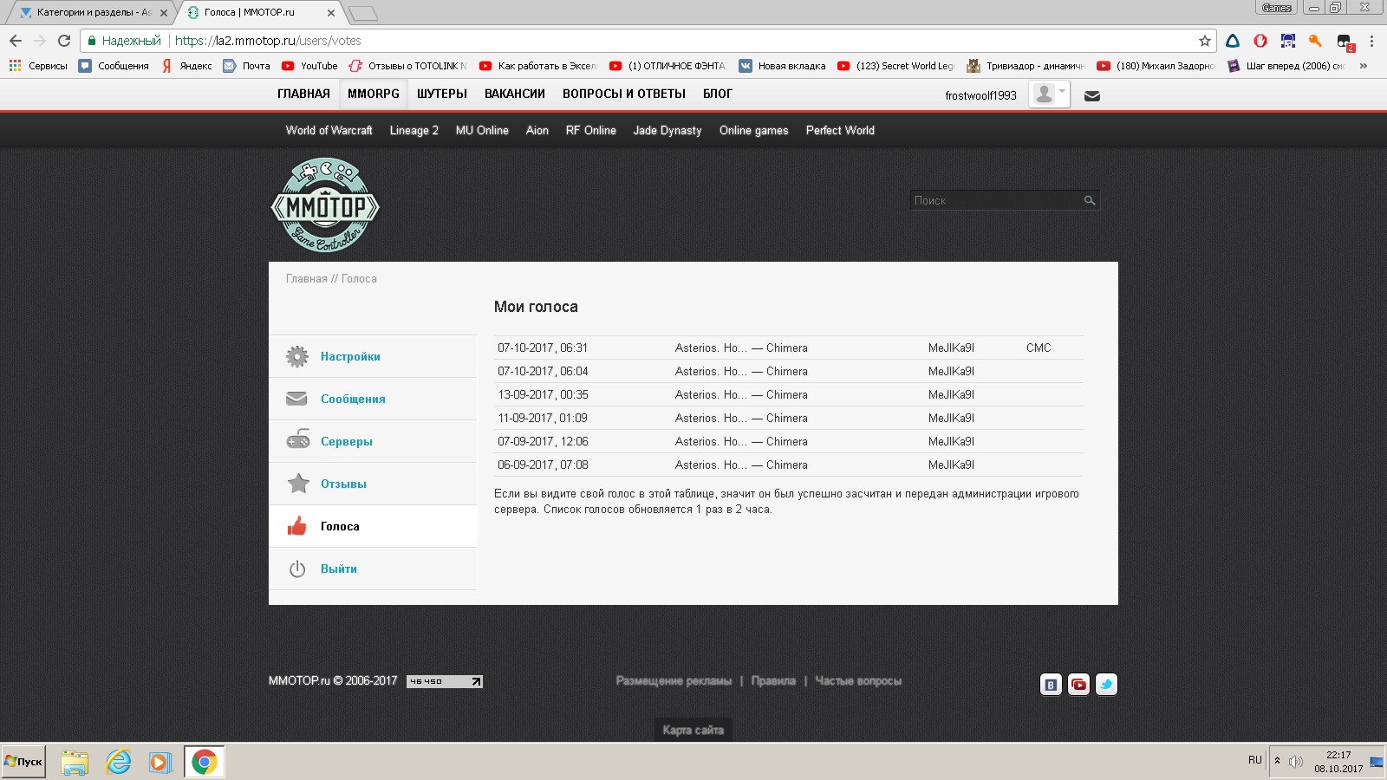Screen dimensions: 1387x780
Task: Open the Chrome three-dot menu
Action: tap(1371, 41)
